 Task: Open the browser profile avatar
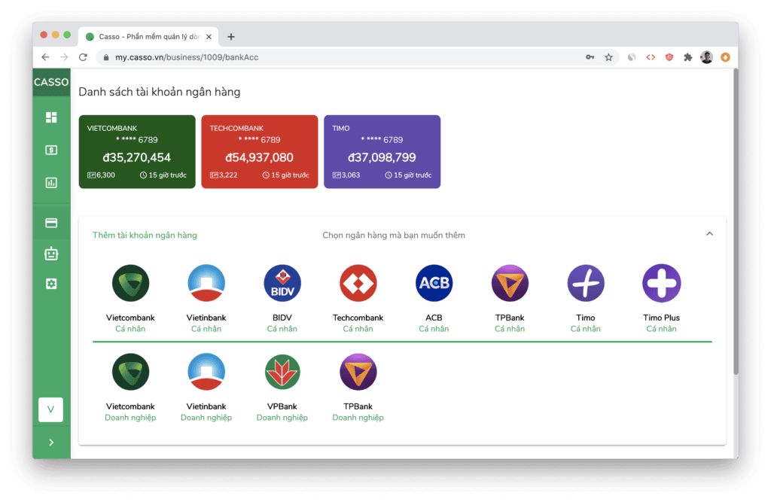coord(706,57)
